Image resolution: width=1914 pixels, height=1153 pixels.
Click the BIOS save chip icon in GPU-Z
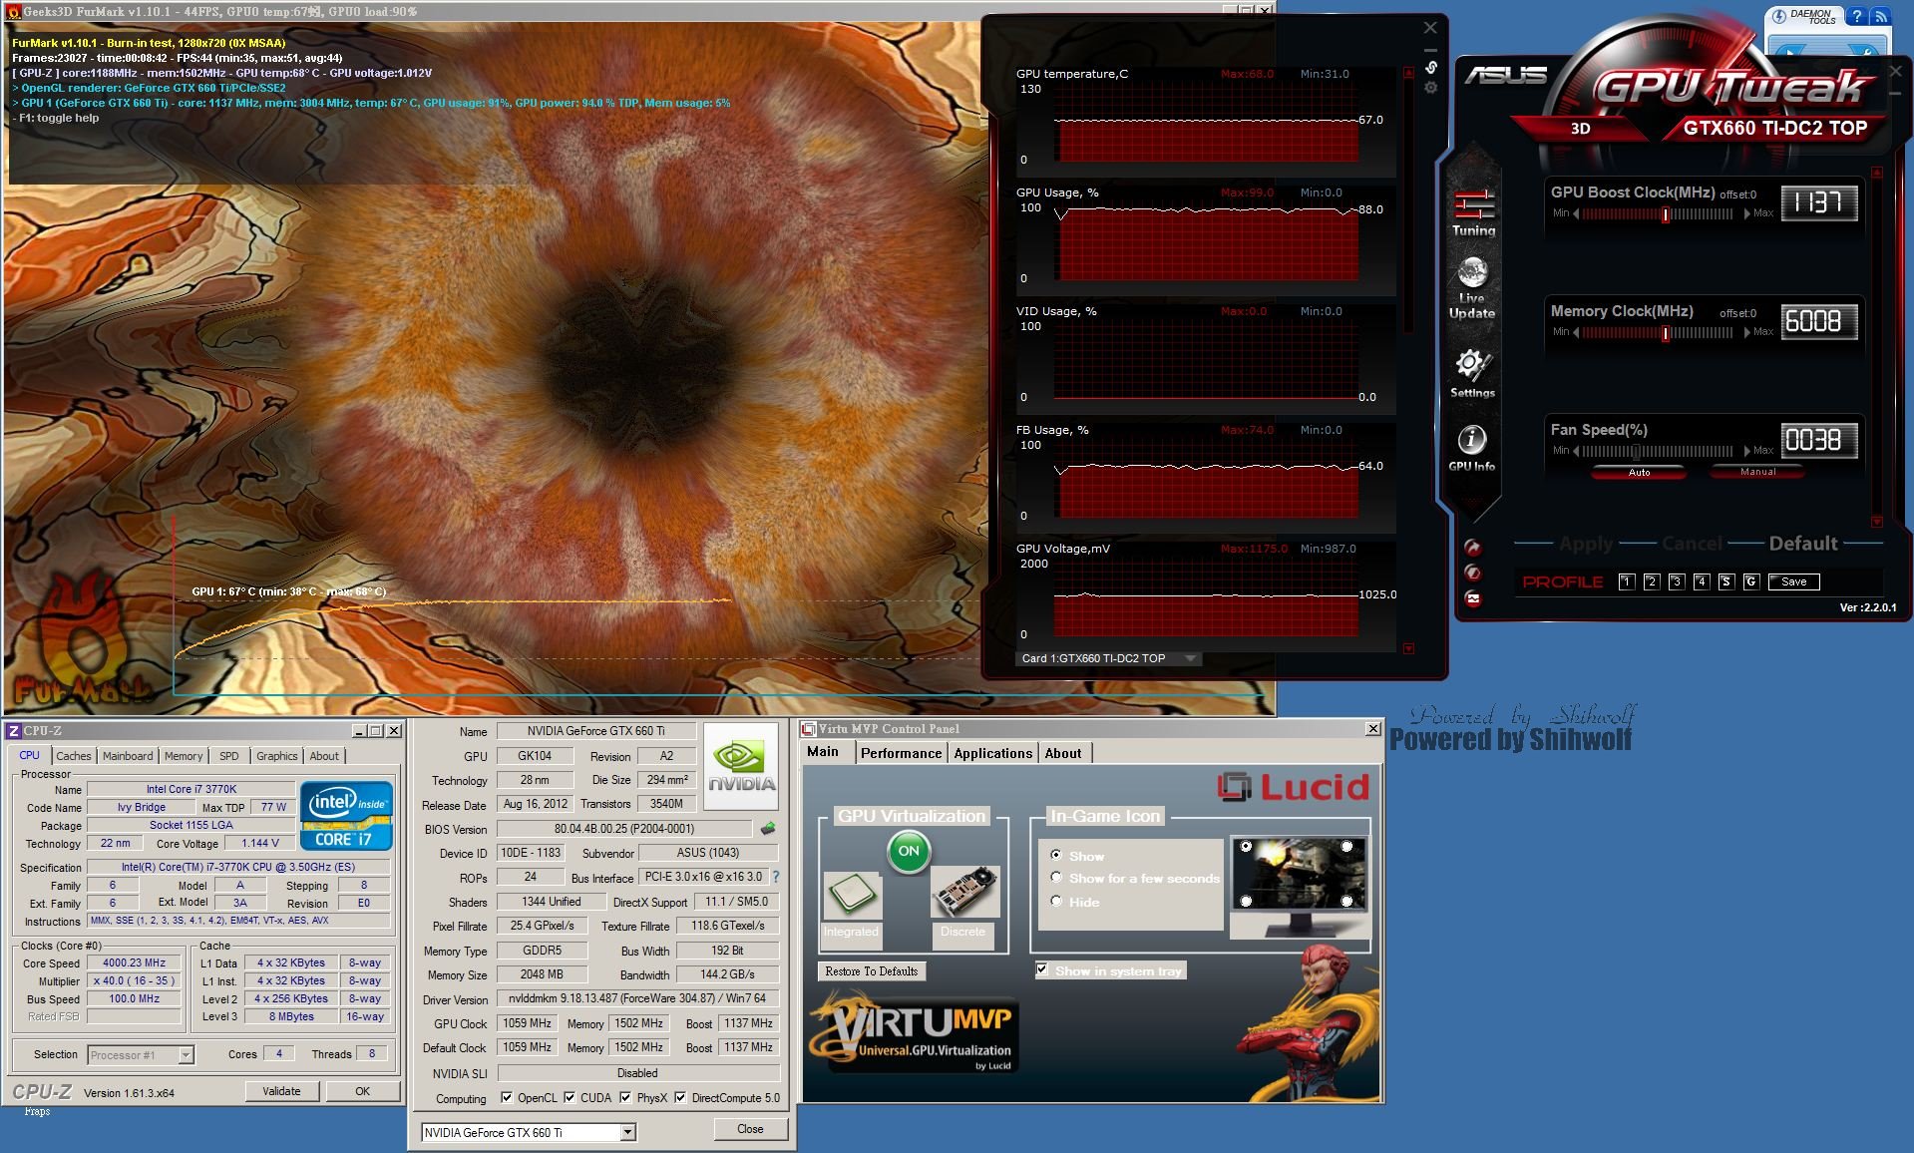pyautogui.click(x=768, y=829)
